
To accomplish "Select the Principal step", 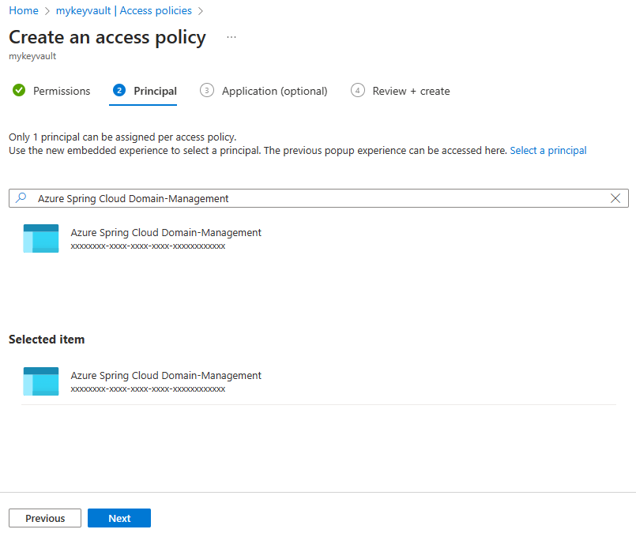I will pyautogui.click(x=155, y=91).
